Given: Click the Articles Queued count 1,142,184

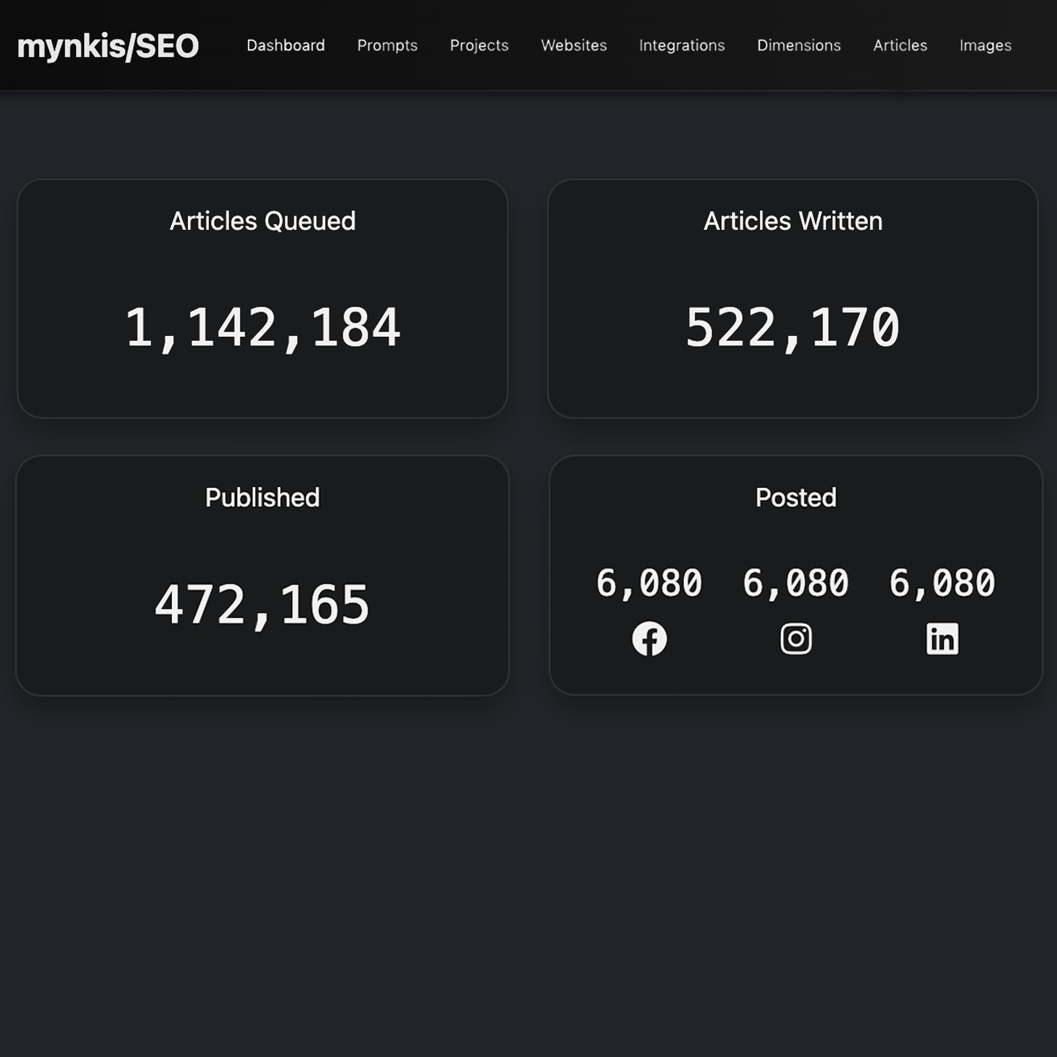Looking at the screenshot, I should (263, 327).
